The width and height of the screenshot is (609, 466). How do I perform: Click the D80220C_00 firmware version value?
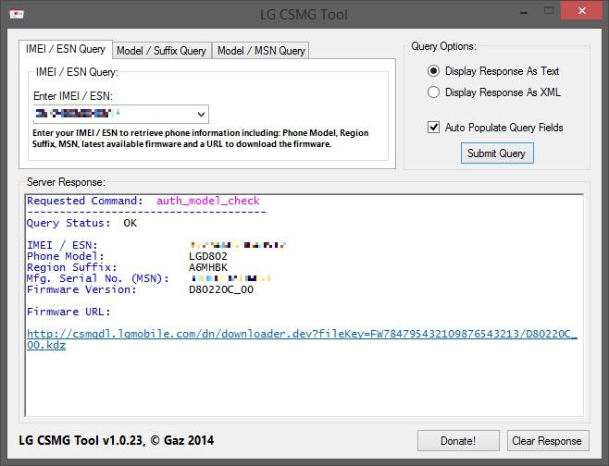(x=221, y=289)
